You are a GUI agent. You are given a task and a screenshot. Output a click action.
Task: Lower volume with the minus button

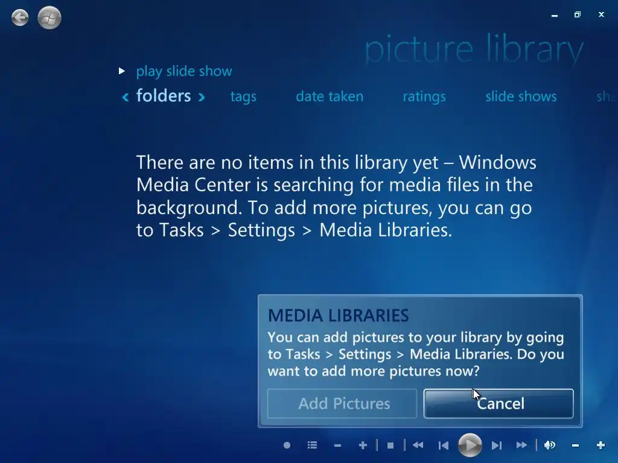pos(575,446)
